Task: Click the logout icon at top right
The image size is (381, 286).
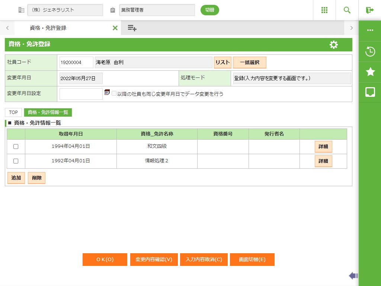Action: (x=369, y=10)
